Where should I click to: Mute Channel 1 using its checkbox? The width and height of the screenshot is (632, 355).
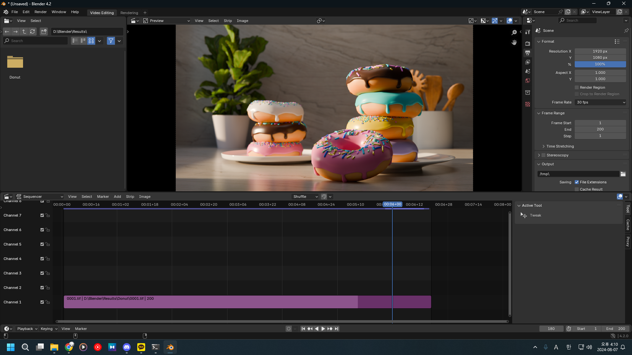[42, 302]
